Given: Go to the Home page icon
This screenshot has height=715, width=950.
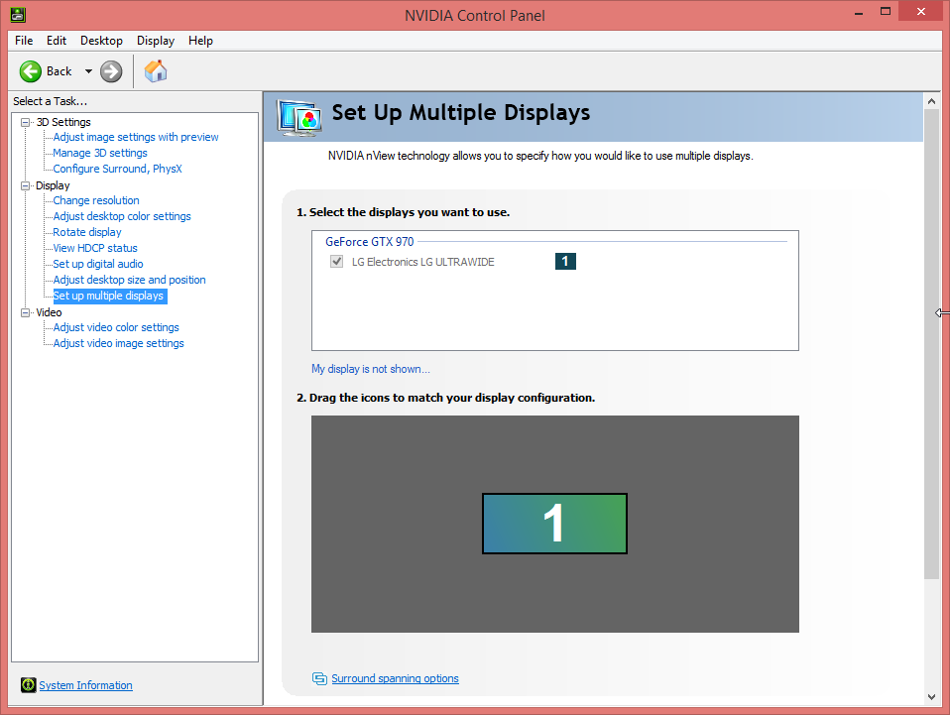Looking at the screenshot, I should point(156,70).
